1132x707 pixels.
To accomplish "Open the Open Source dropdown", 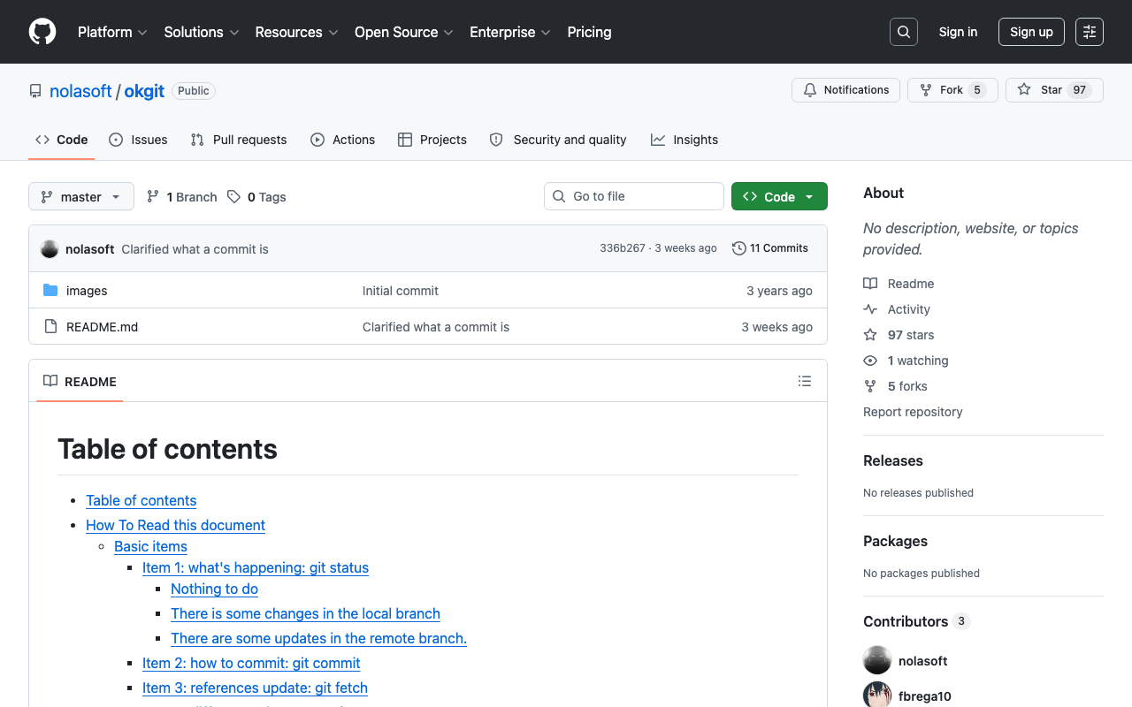I will (404, 32).
